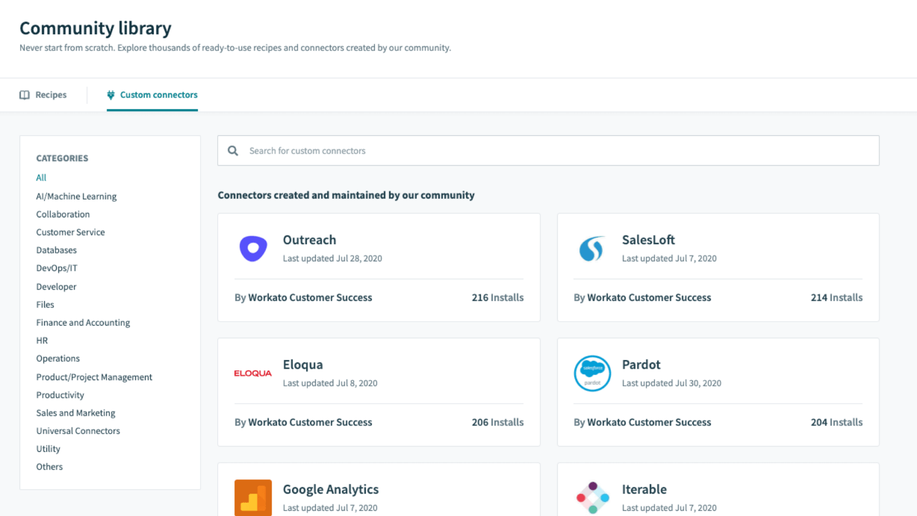Select the Custom connectors tab
The image size is (917, 516).
pyautogui.click(x=152, y=95)
